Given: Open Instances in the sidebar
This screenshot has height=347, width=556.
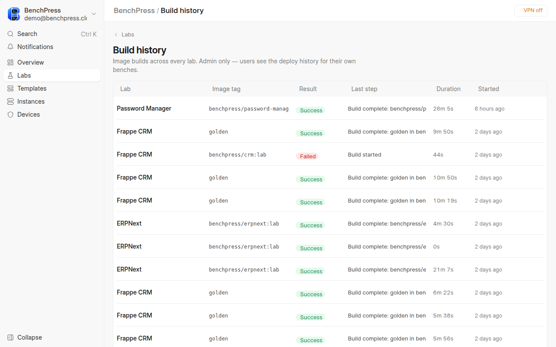Looking at the screenshot, I should point(52,101).
